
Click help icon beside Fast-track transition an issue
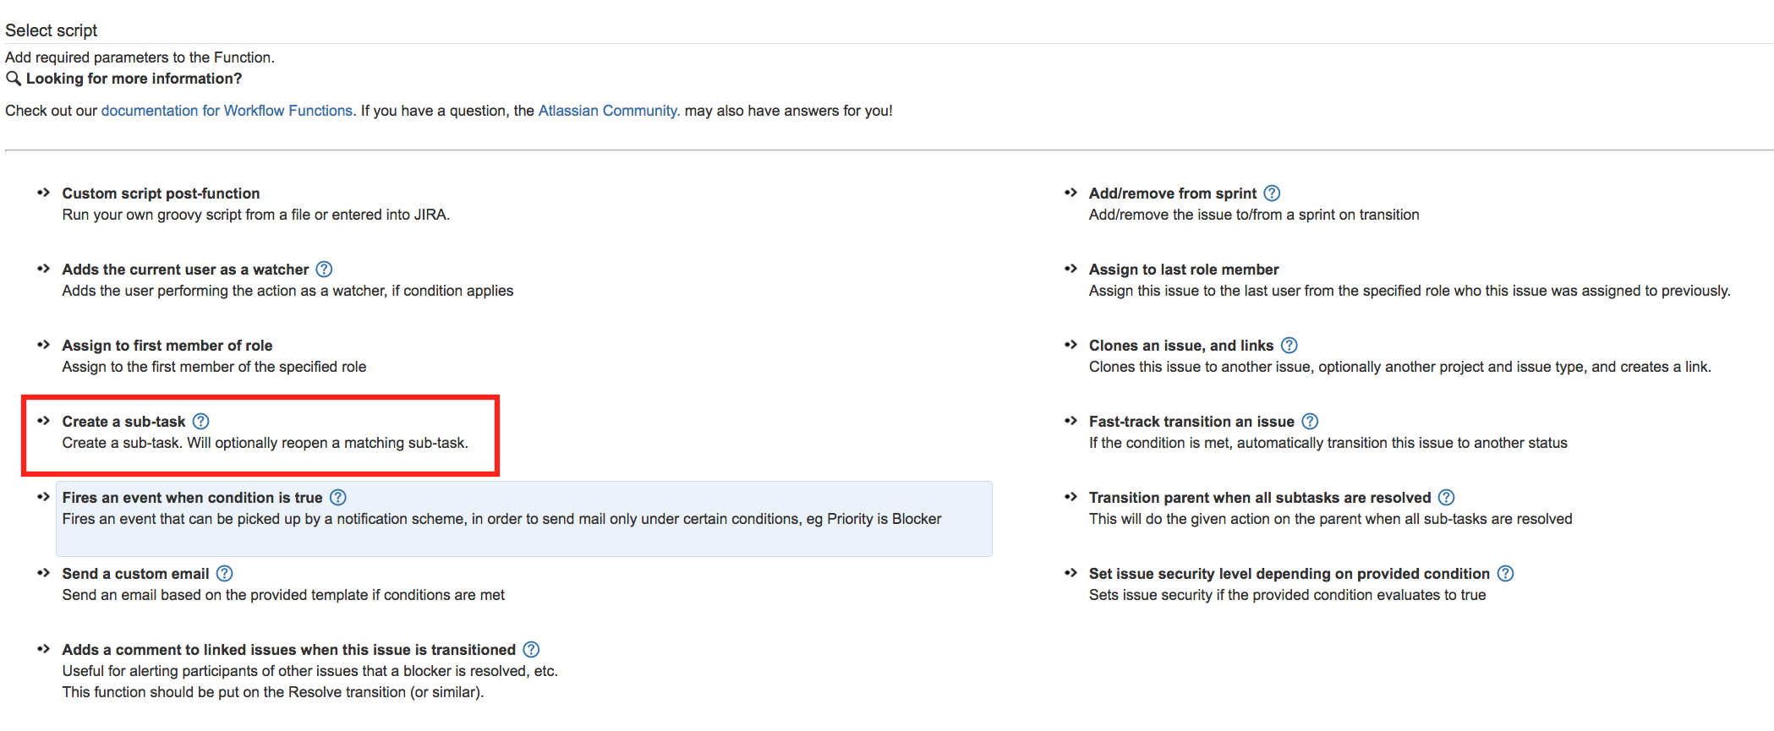click(x=1310, y=422)
